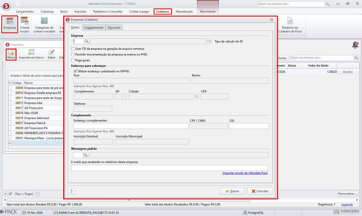
Task: Toggle Paga guias checkbox
Action: tap(73, 60)
